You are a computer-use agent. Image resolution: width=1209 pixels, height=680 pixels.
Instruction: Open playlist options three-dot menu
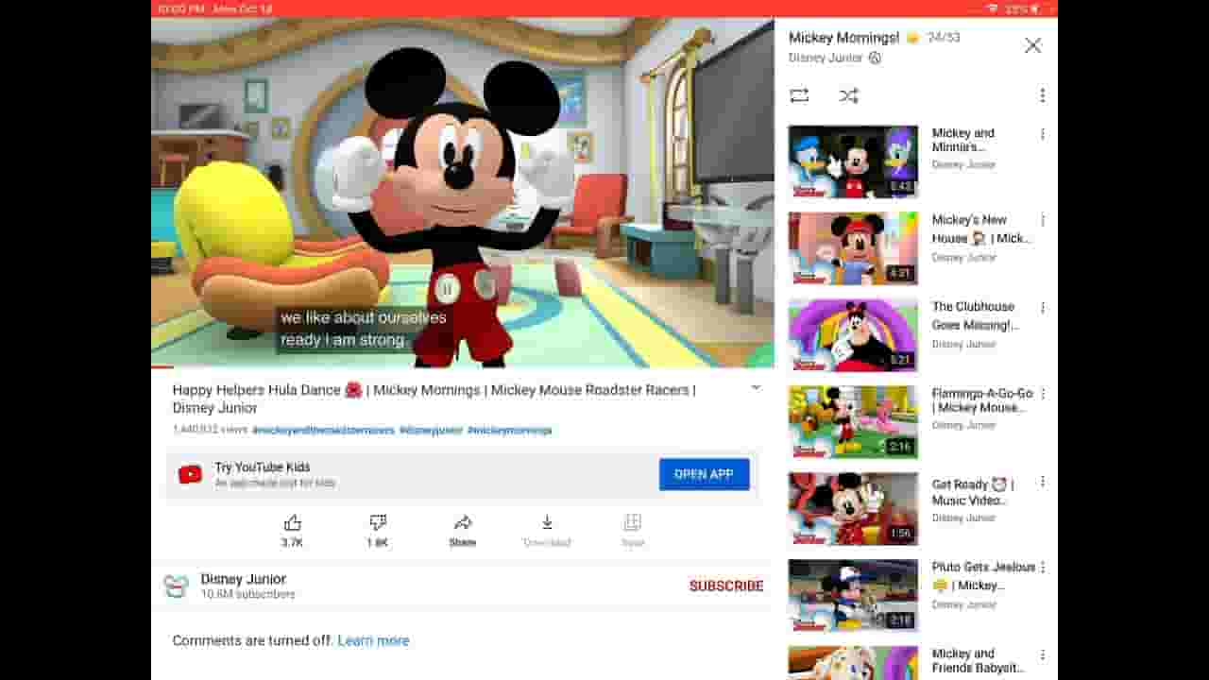1042,95
